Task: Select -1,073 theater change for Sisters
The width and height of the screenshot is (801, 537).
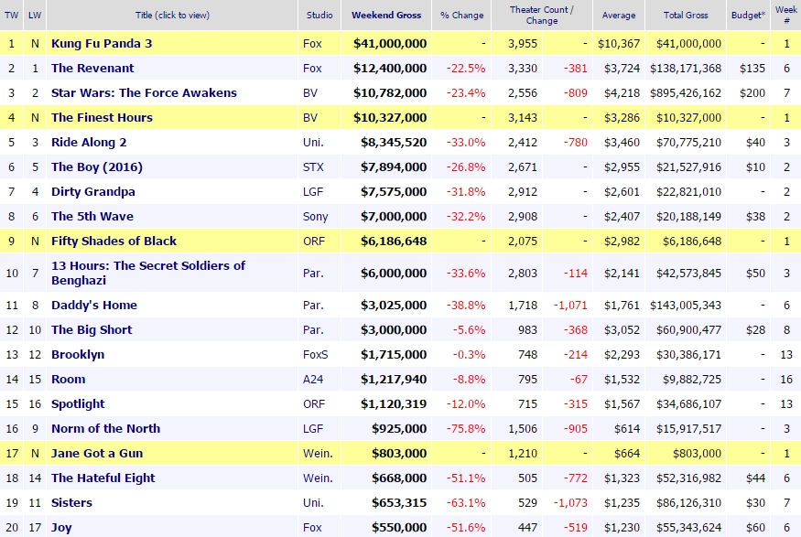Action: (x=570, y=503)
